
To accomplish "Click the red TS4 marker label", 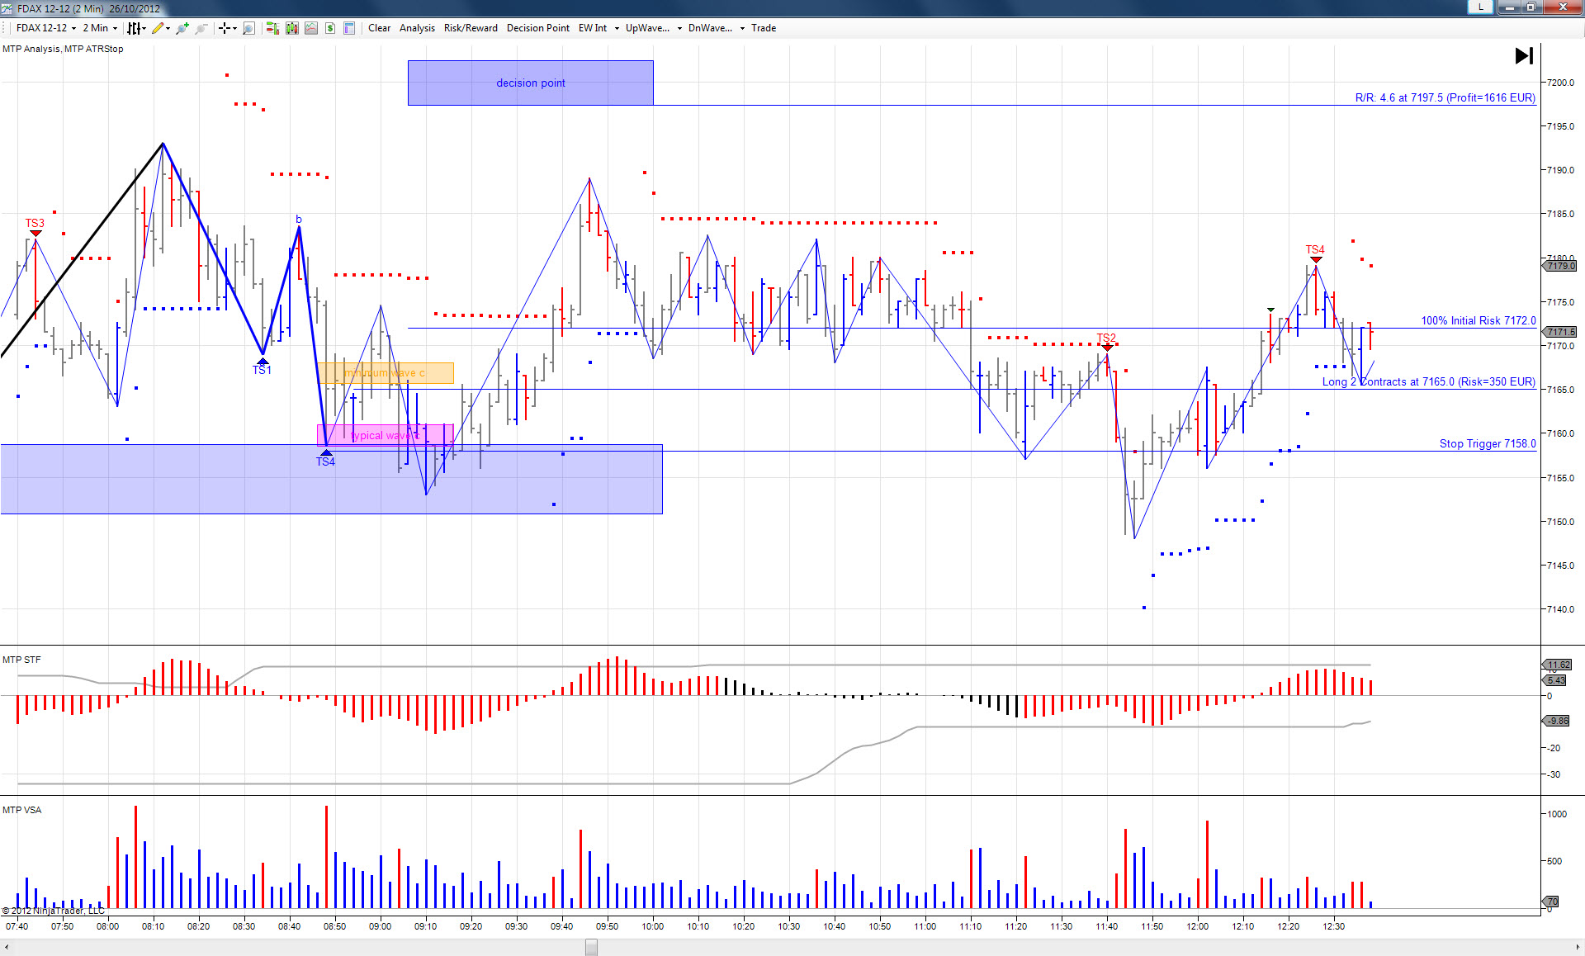I will [1315, 249].
